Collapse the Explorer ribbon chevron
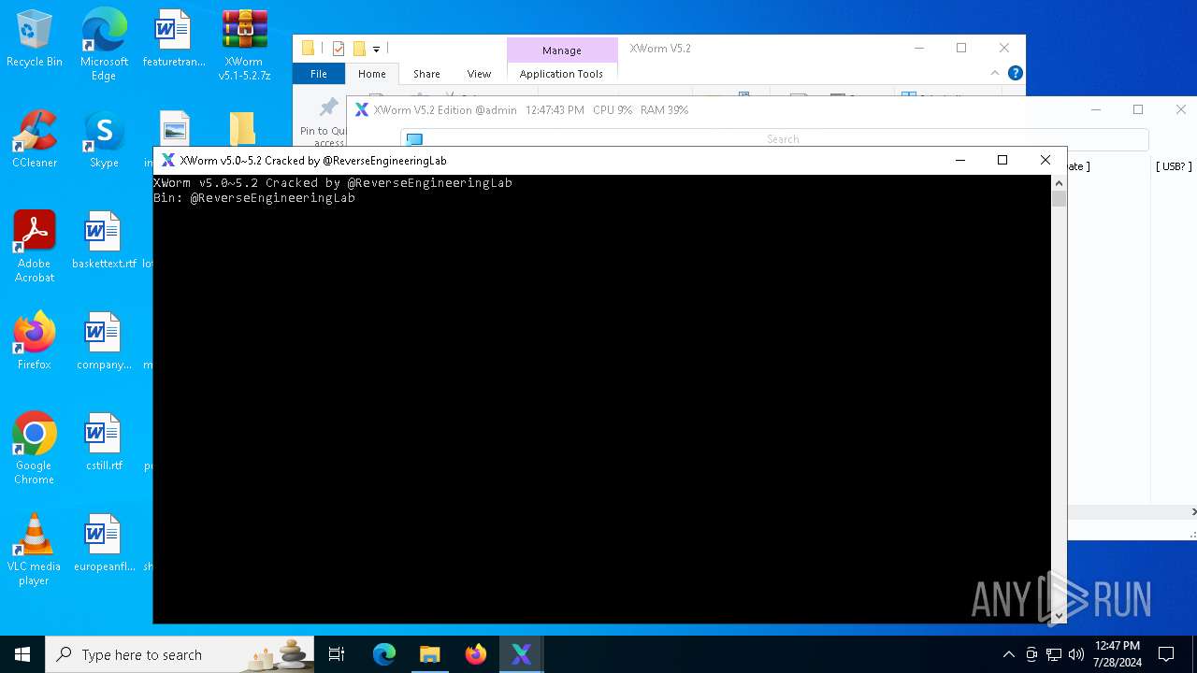The width and height of the screenshot is (1197, 673). 995,73
